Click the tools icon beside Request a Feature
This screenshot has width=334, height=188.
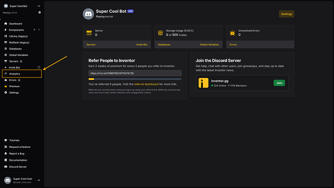6,147
